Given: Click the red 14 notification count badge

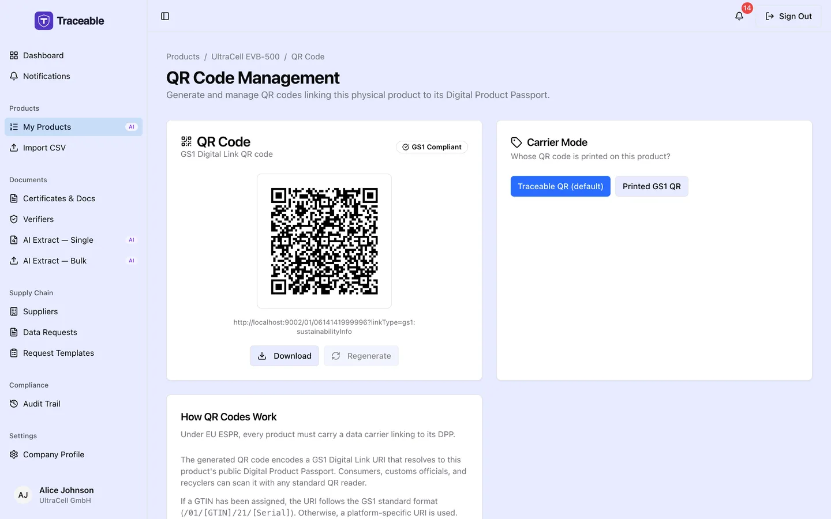Looking at the screenshot, I should (747, 8).
